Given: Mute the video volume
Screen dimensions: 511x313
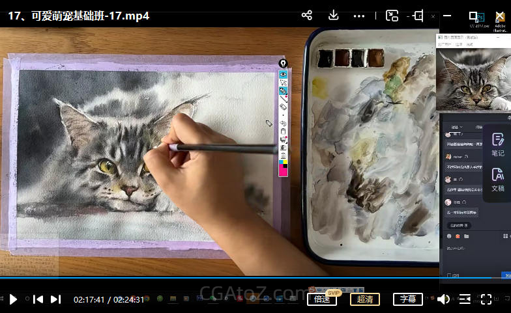Looking at the screenshot, I should (x=443, y=299).
